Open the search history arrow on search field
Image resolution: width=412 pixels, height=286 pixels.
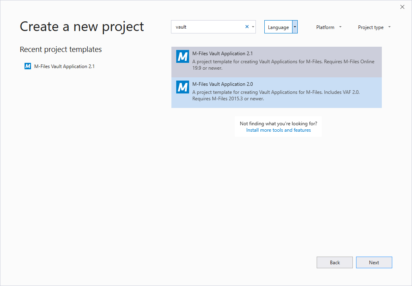253,26
